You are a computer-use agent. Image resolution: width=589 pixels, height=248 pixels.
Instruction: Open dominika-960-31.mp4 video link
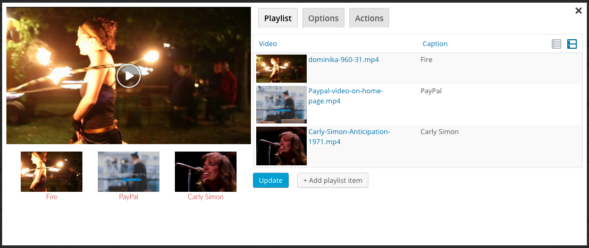tap(344, 59)
